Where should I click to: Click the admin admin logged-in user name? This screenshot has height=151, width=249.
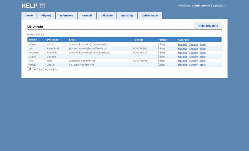201,6
